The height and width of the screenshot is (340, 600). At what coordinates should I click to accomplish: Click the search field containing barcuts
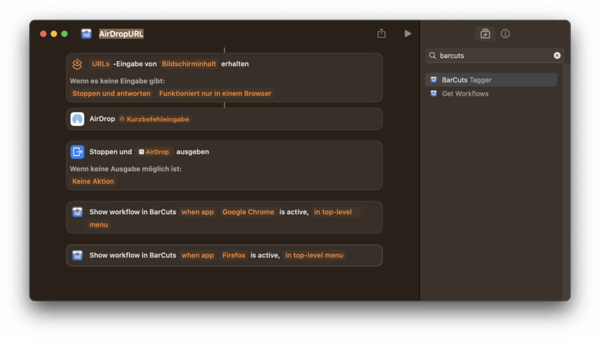coord(493,56)
